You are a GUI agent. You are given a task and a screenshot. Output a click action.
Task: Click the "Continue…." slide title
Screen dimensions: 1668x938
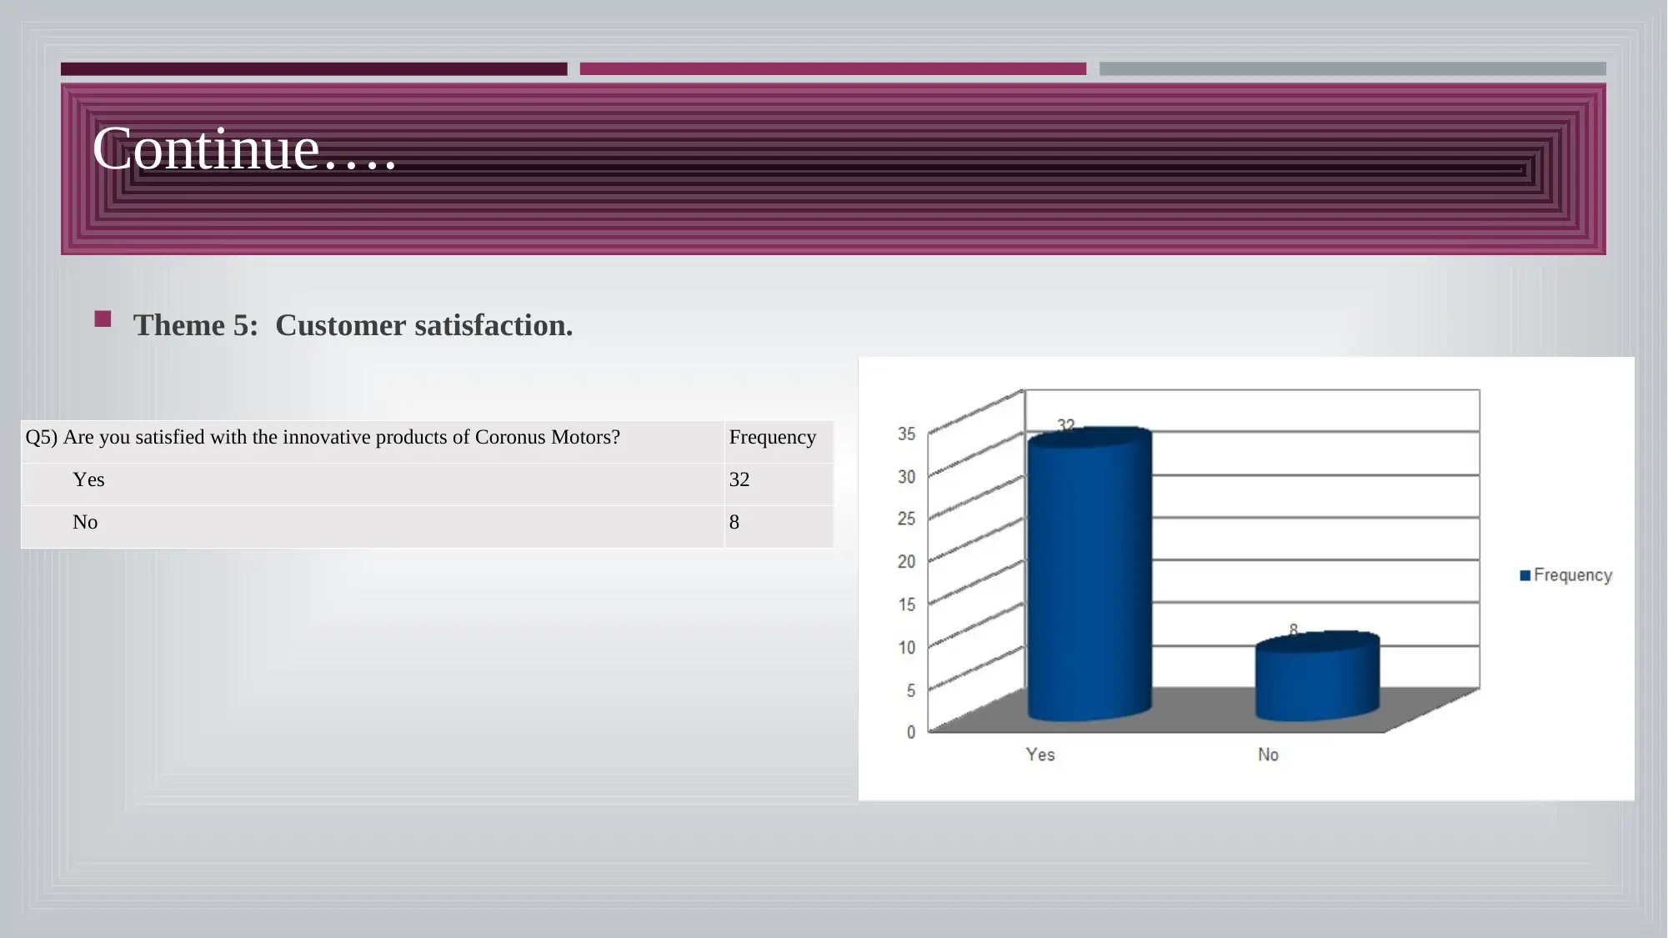click(244, 149)
